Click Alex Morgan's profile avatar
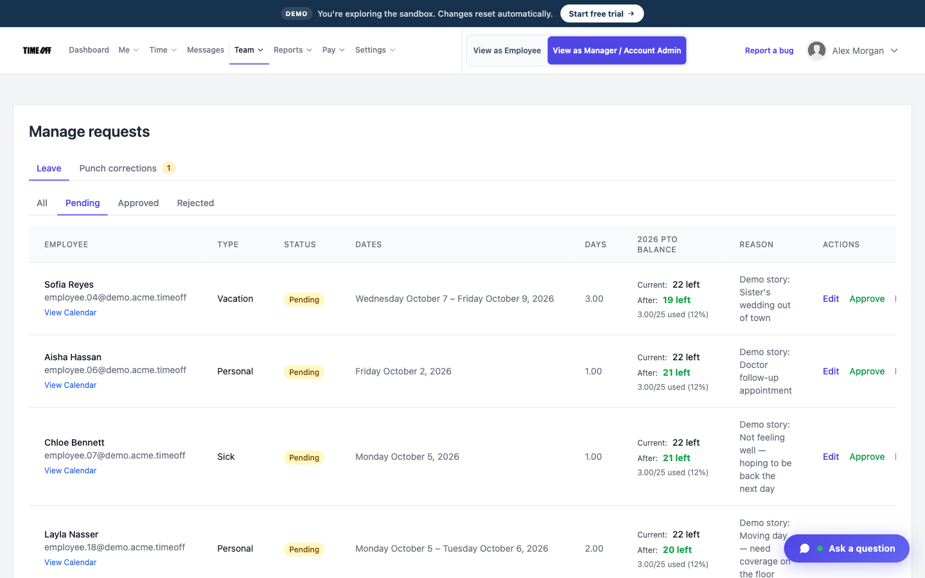 pos(816,50)
